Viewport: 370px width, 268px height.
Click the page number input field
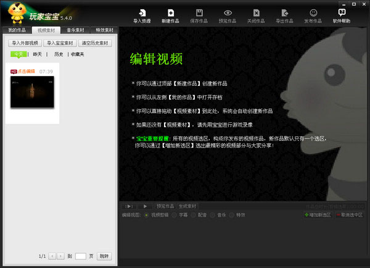80,256
